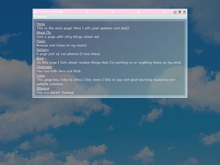Minimize the sitemap window
Viewport: 220px width, 165px height.
[175, 12]
